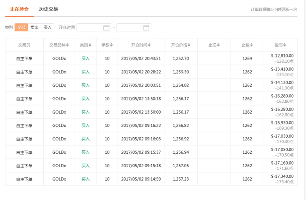306x200 pixels.
Task: Click loss value $-17,340.00
Action: click(x=282, y=176)
